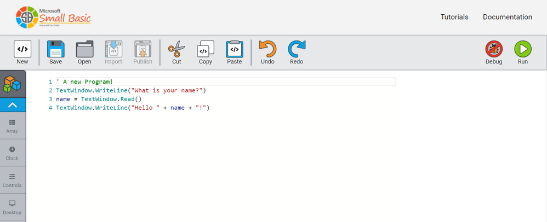The image size is (547, 222).
Task: Create a New program
Action: [22, 52]
